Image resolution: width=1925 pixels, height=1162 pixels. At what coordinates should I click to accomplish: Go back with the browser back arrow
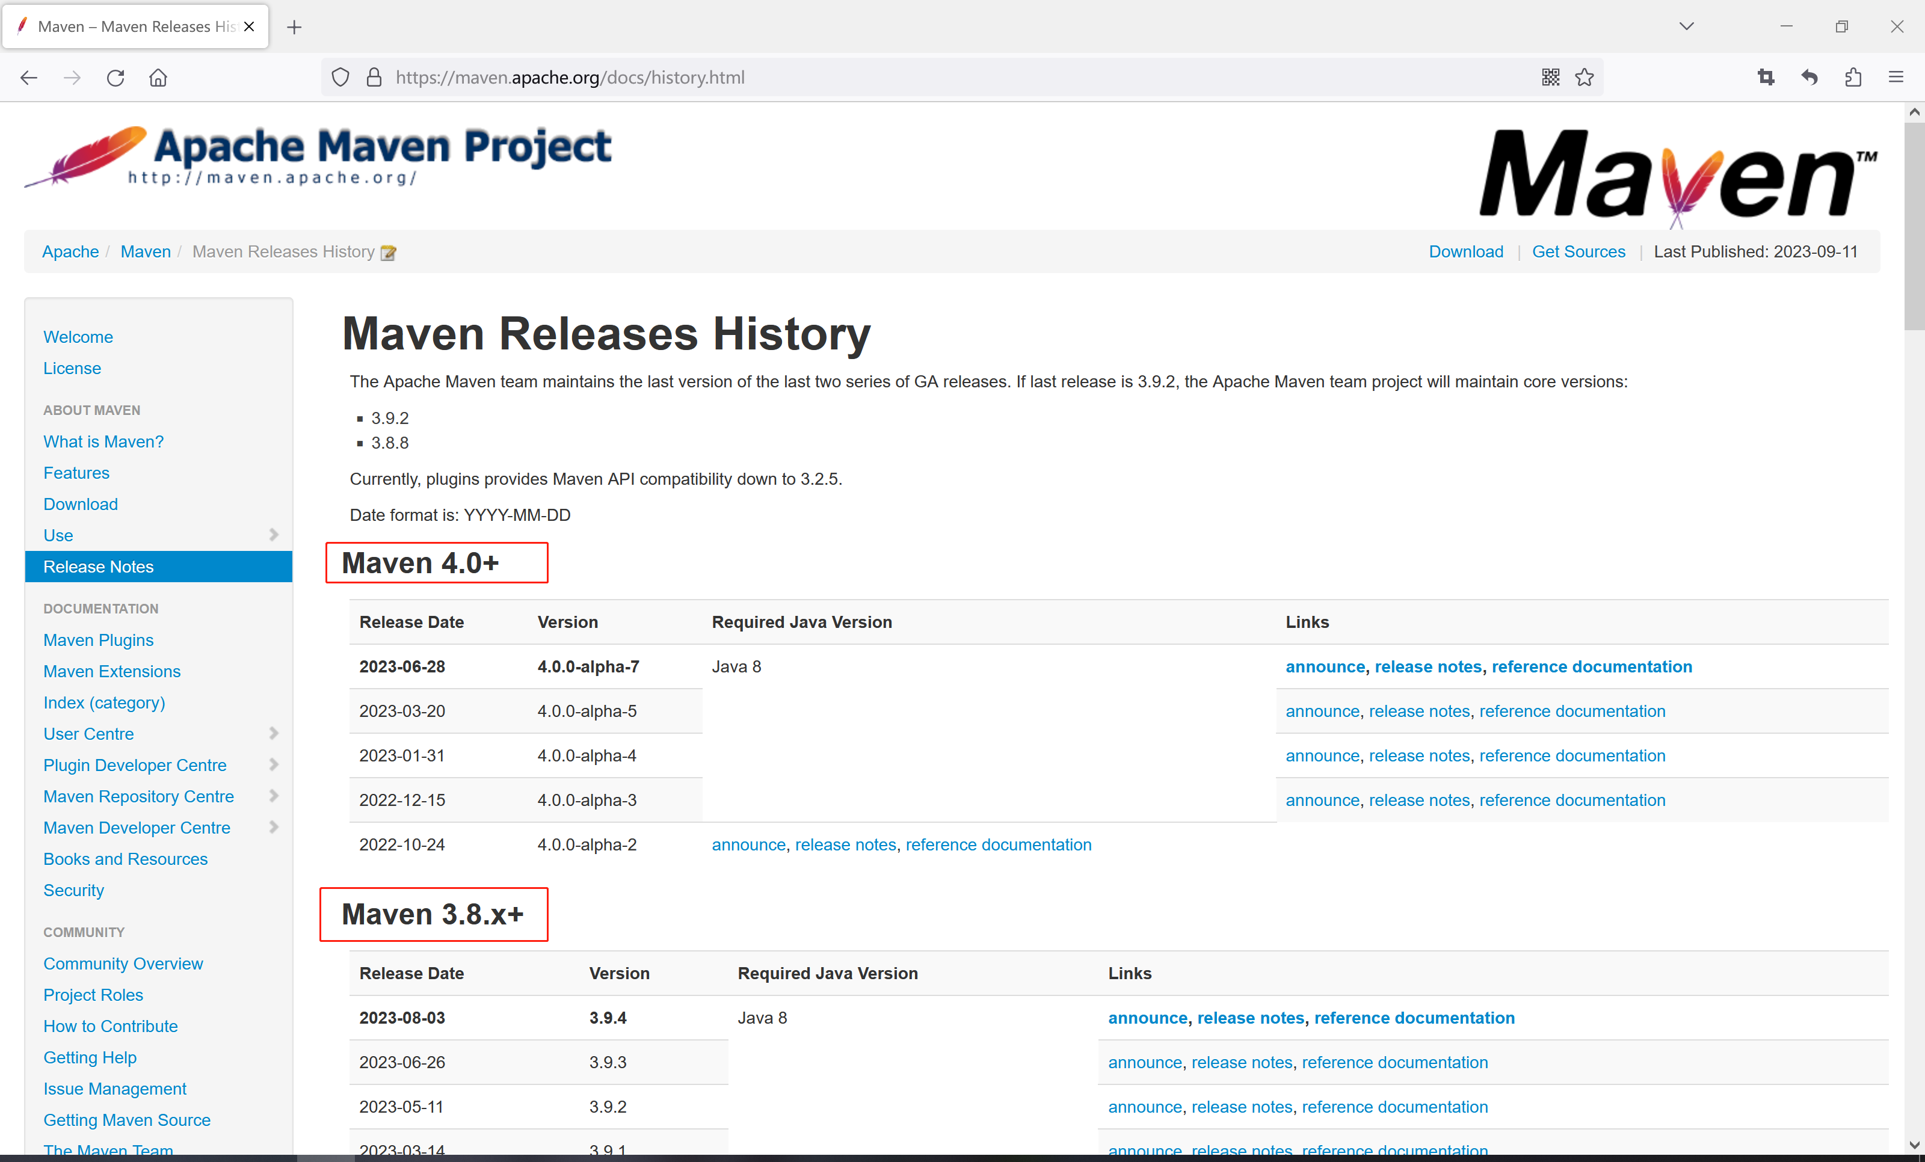click(29, 78)
